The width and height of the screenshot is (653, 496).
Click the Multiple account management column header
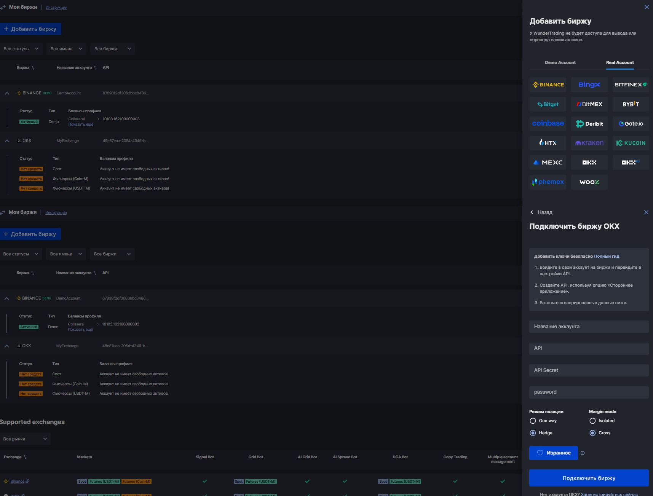coord(503,459)
